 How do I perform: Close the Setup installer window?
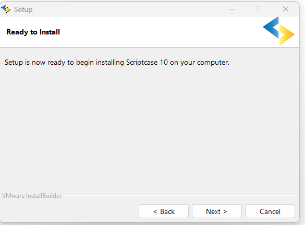[x=286, y=9]
